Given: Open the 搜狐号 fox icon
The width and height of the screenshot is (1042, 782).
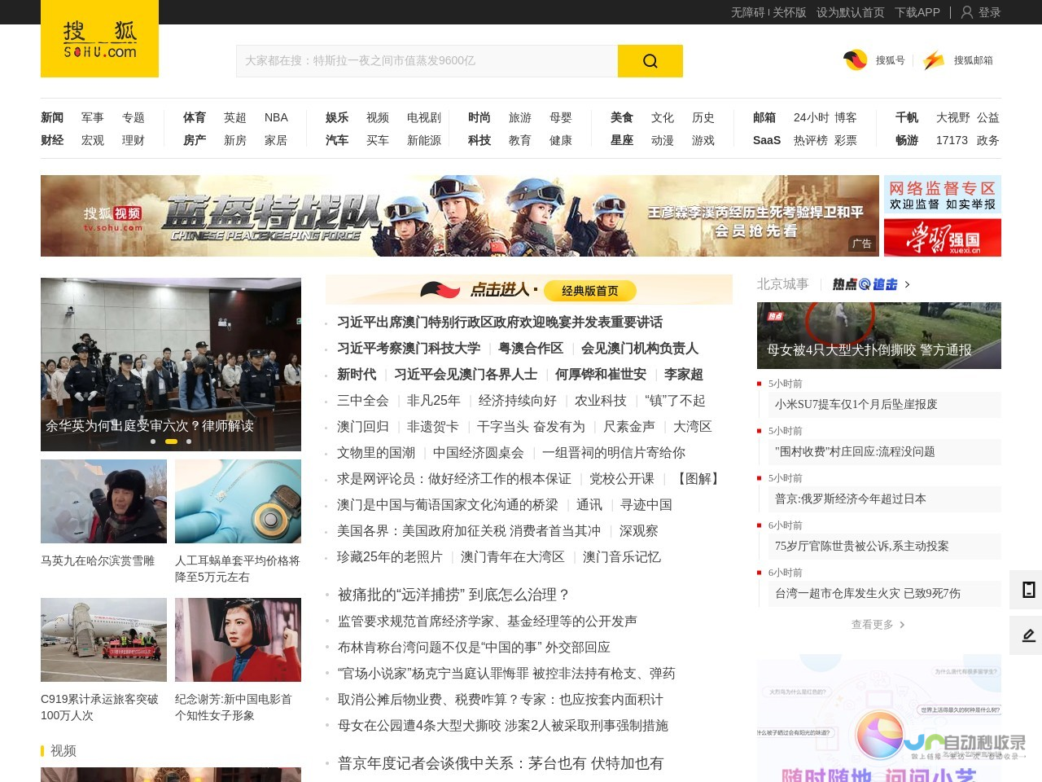Looking at the screenshot, I should (x=856, y=60).
